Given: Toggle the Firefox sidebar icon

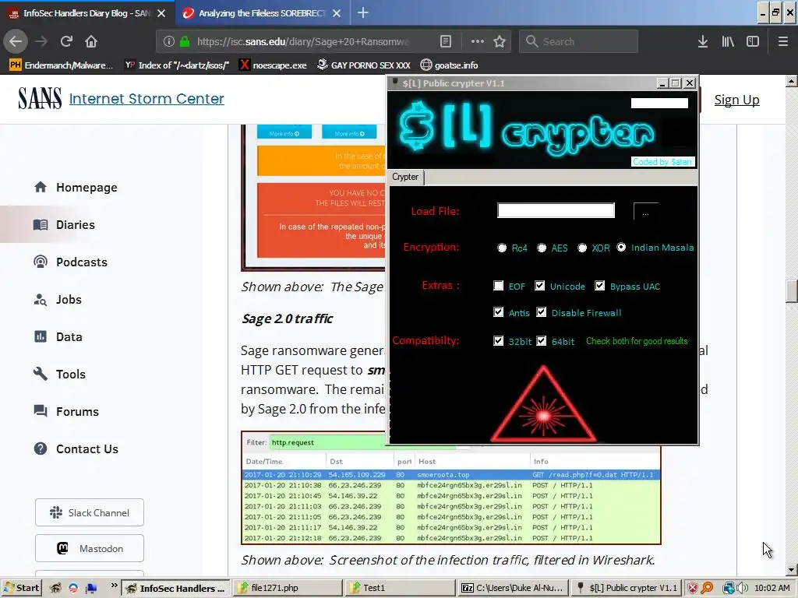Looking at the screenshot, I should click(x=753, y=41).
